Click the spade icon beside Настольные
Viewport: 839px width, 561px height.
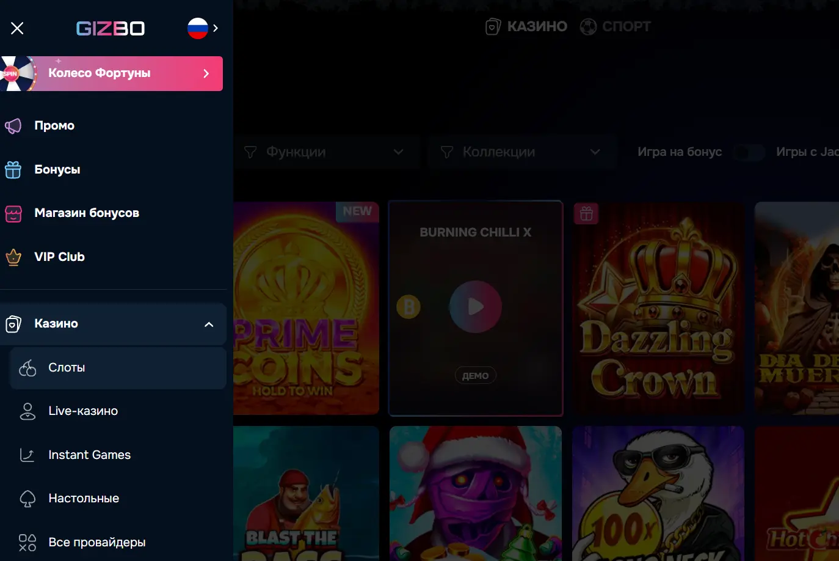point(27,499)
